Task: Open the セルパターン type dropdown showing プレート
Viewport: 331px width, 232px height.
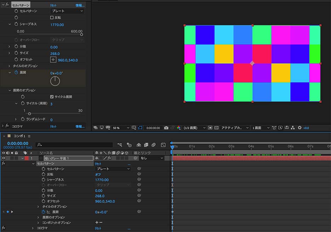Action: coord(67,11)
